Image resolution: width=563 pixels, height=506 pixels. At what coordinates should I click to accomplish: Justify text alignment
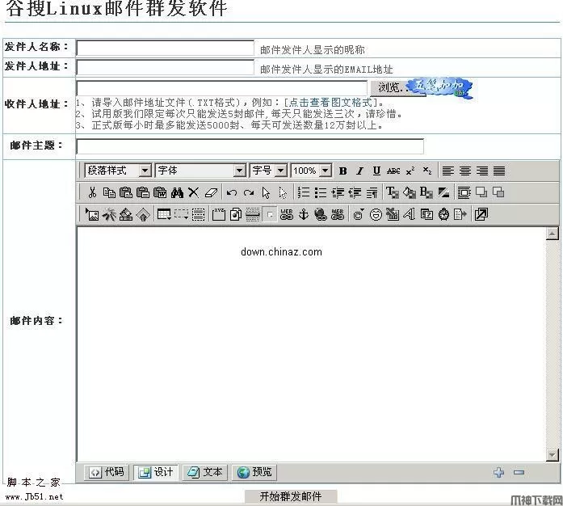pos(499,171)
